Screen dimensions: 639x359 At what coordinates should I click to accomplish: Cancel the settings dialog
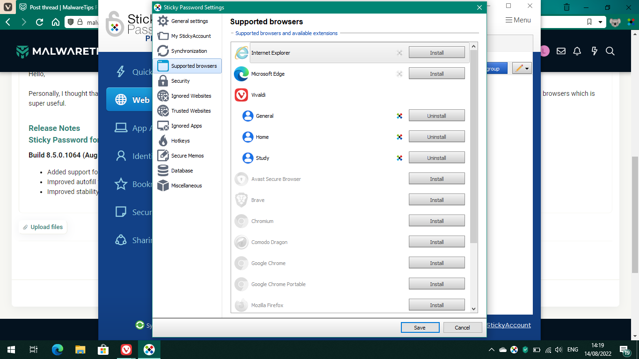463,328
